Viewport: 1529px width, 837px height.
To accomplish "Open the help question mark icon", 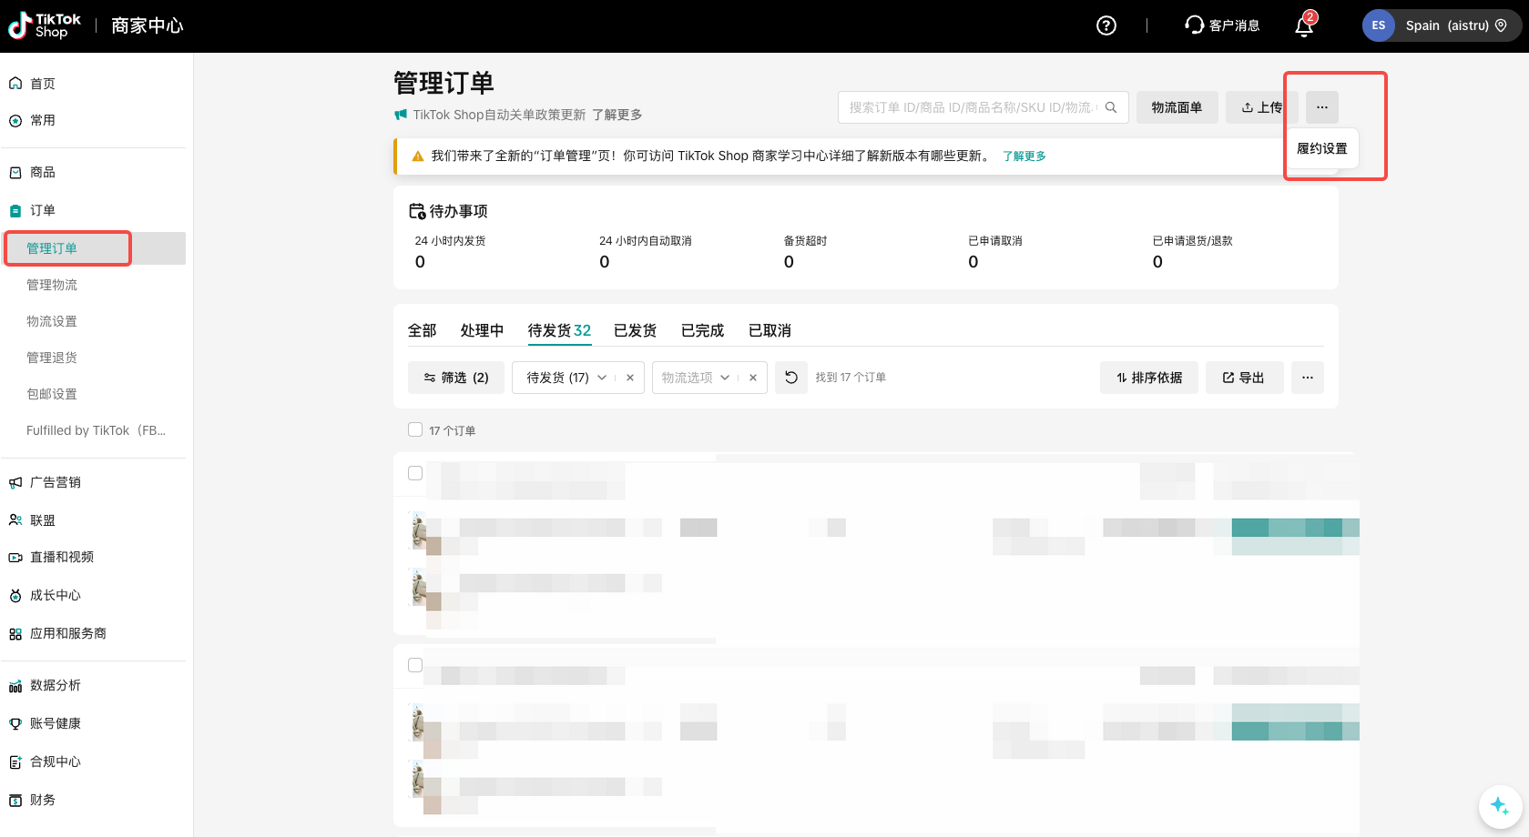I will tap(1106, 25).
